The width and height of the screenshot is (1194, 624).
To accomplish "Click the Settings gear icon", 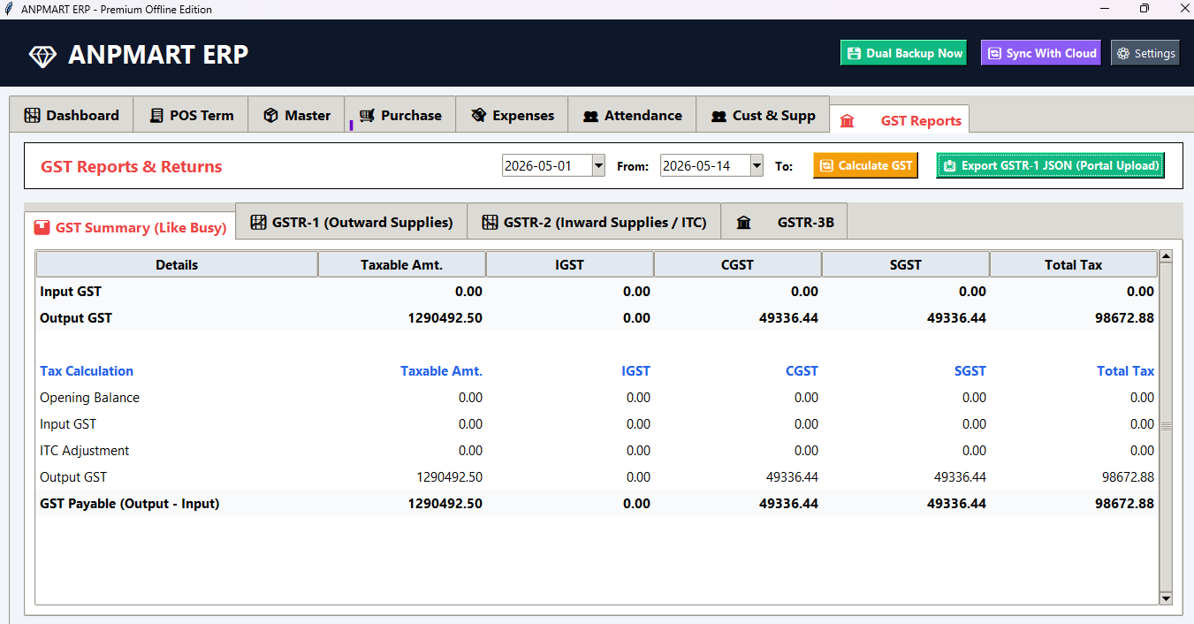I will click(x=1123, y=53).
